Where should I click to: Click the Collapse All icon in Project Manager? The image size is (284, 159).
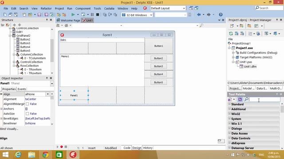242,34
